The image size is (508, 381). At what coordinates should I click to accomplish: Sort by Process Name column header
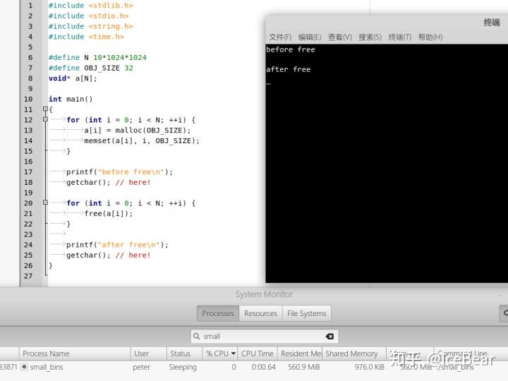75,353
